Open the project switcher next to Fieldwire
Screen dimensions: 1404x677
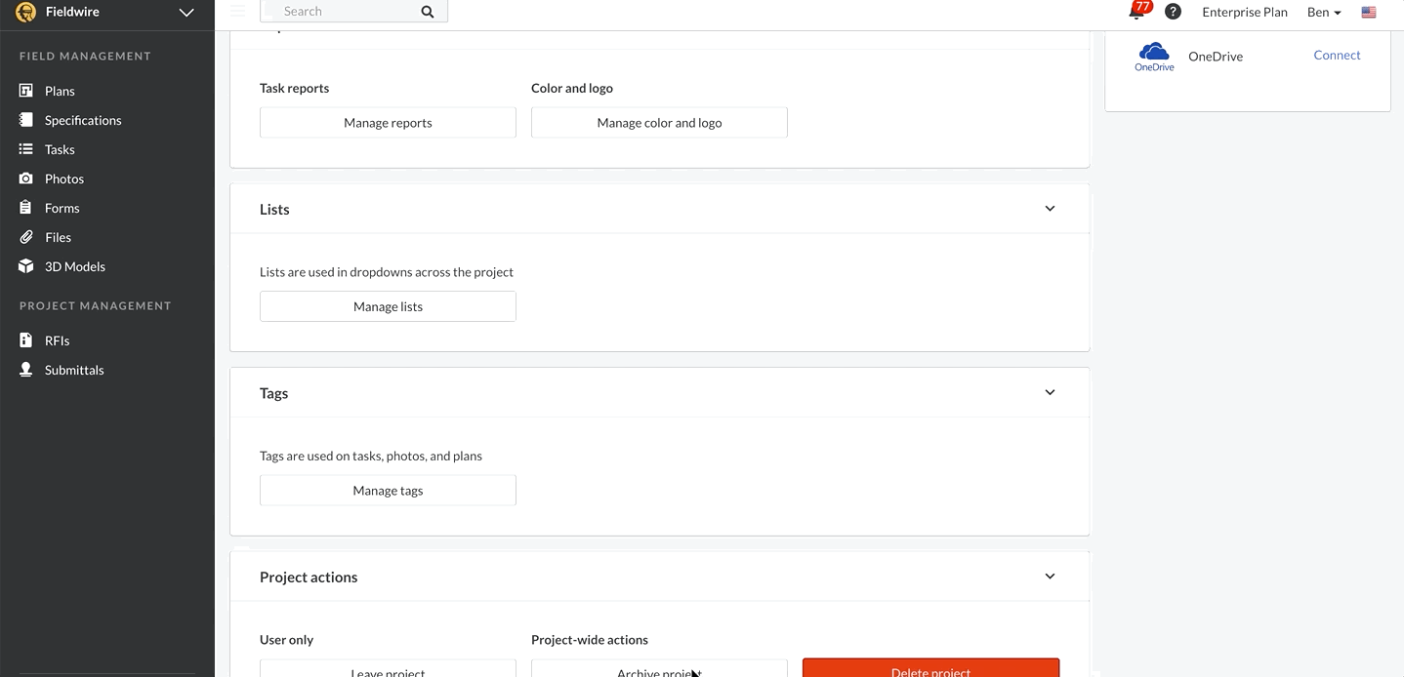186,12
